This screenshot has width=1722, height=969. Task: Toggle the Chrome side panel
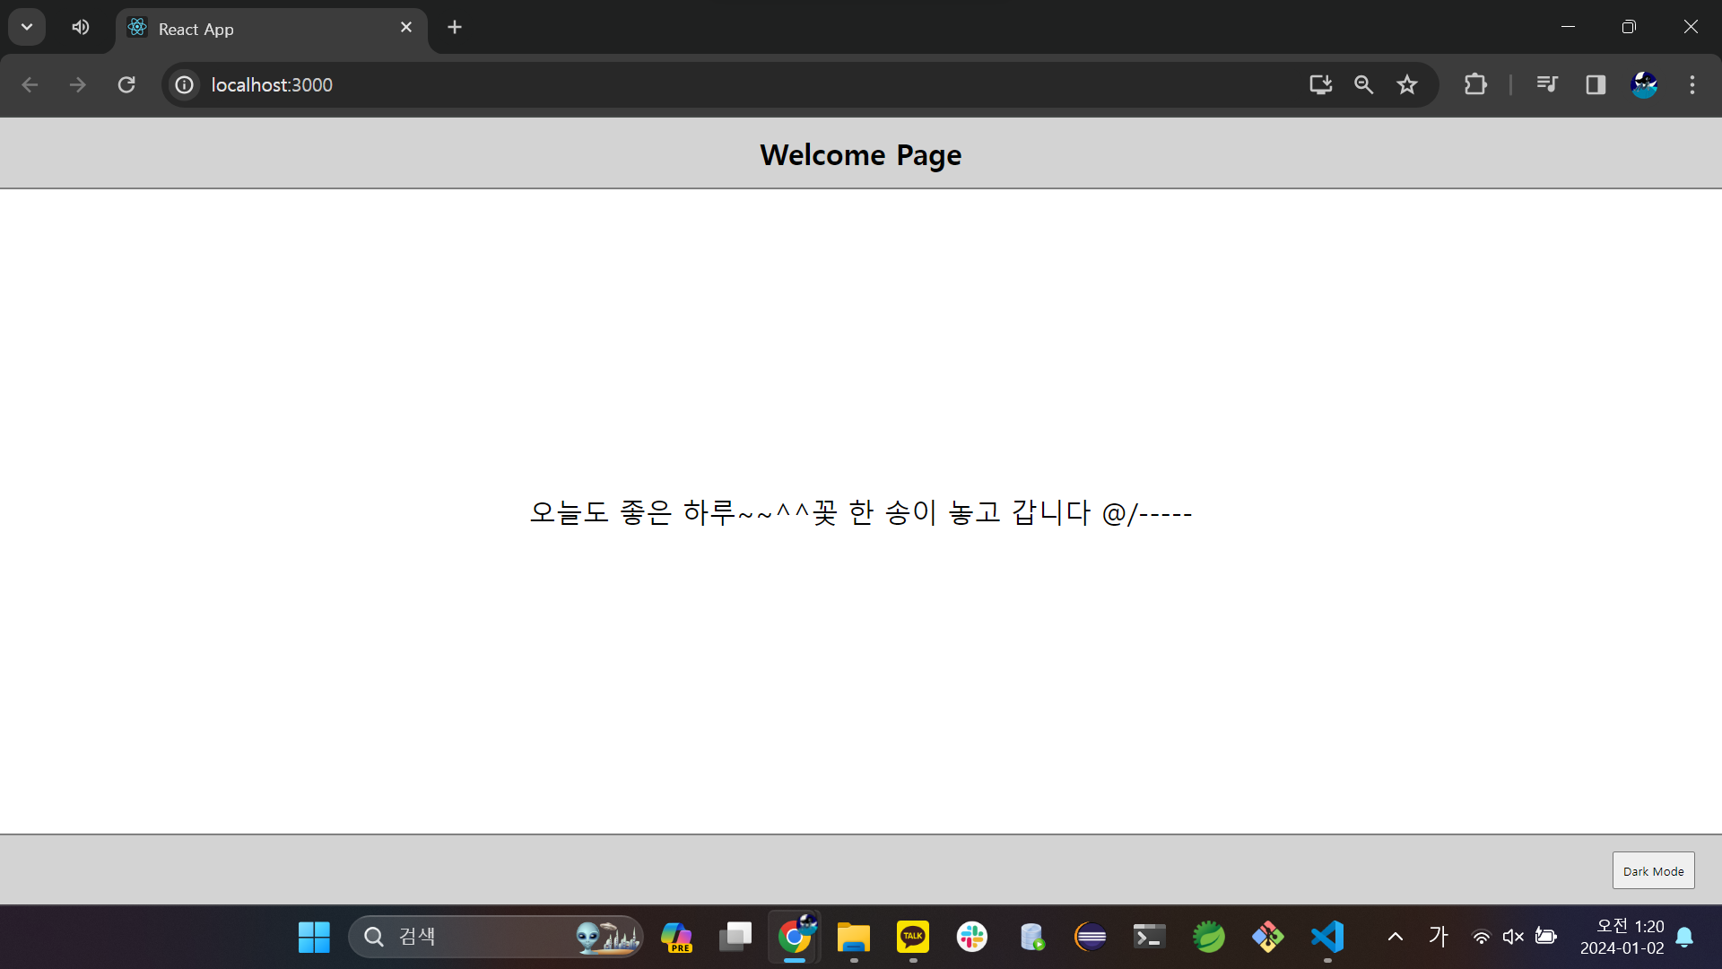[x=1596, y=84]
